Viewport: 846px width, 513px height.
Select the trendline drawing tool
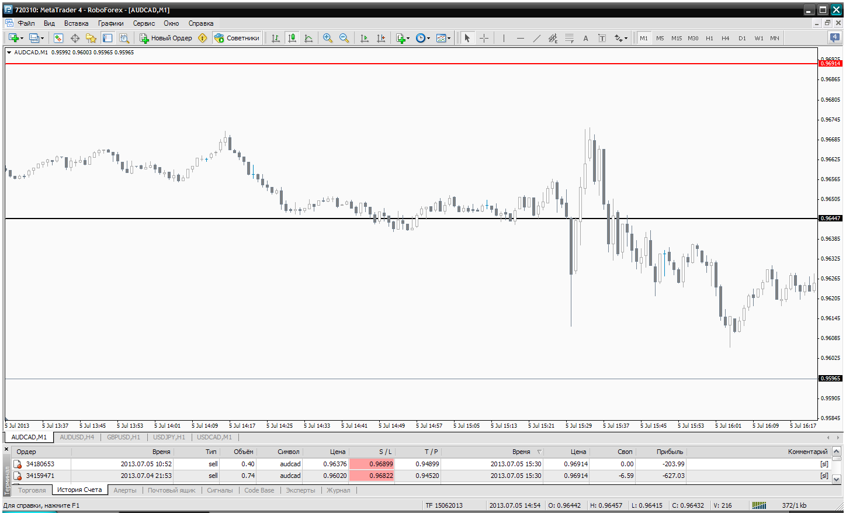536,38
